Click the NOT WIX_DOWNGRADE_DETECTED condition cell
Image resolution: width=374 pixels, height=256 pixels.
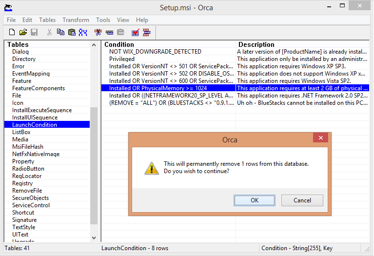[168, 52]
